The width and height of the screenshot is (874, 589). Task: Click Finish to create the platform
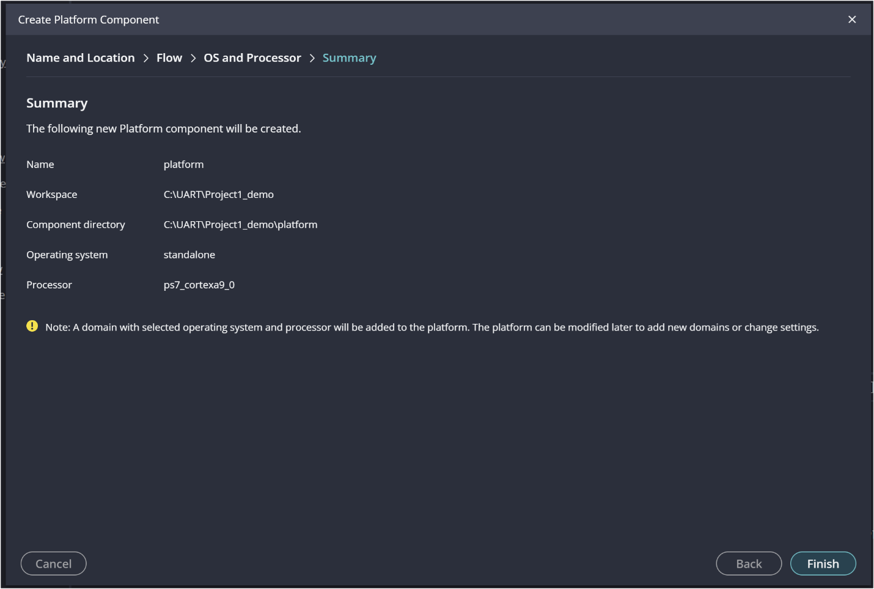[x=823, y=563]
